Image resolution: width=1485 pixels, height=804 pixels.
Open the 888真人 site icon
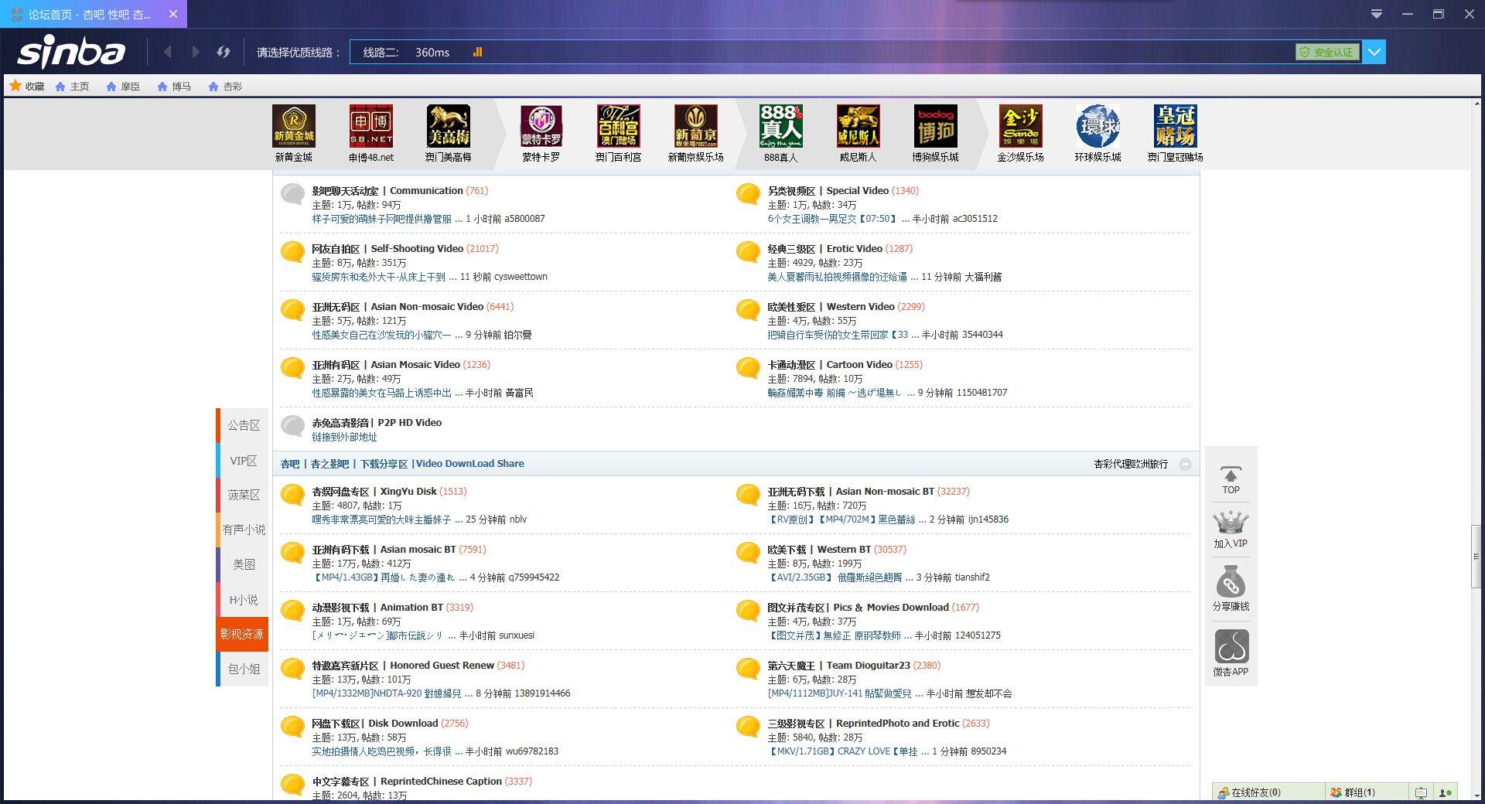(781, 126)
